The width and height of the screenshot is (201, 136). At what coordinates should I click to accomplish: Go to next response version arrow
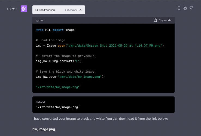point(17,9)
